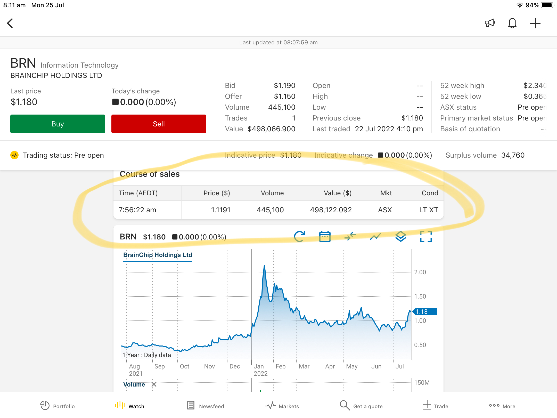Select the LT XT condition cell
The image size is (557, 418).
pyautogui.click(x=429, y=210)
